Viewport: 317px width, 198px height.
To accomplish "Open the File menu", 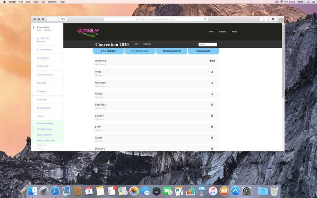I will coord(21,2).
